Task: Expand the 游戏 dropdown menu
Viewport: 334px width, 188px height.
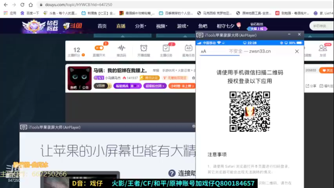Action: (x=182, y=26)
